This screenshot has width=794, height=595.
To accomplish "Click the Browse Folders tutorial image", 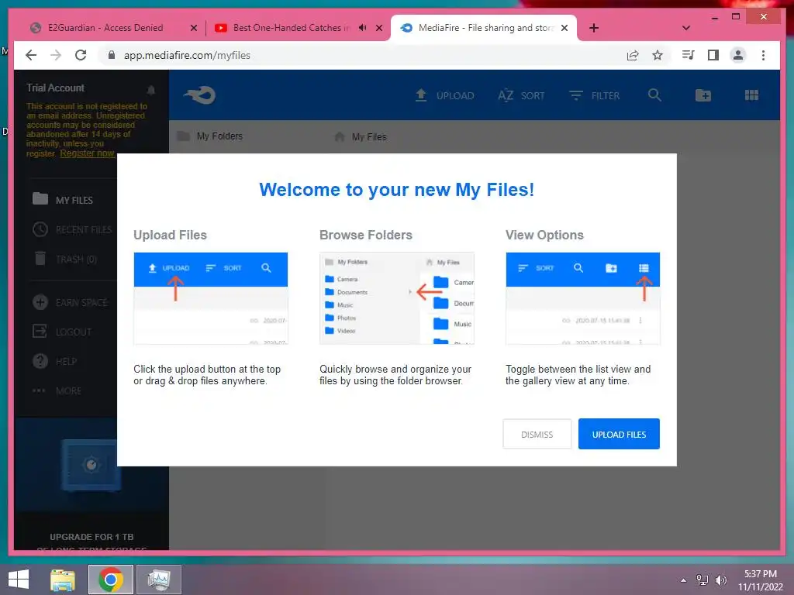I will point(396,298).
